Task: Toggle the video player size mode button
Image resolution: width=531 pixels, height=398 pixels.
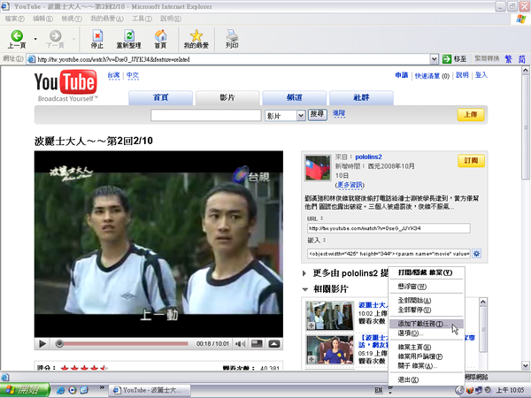Action: pos(257,344)
